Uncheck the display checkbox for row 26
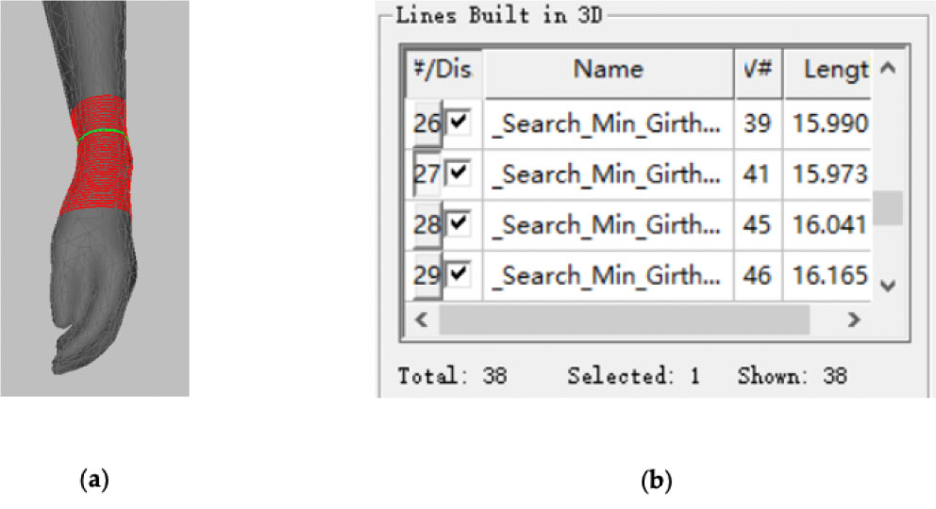 pos(459,123)
